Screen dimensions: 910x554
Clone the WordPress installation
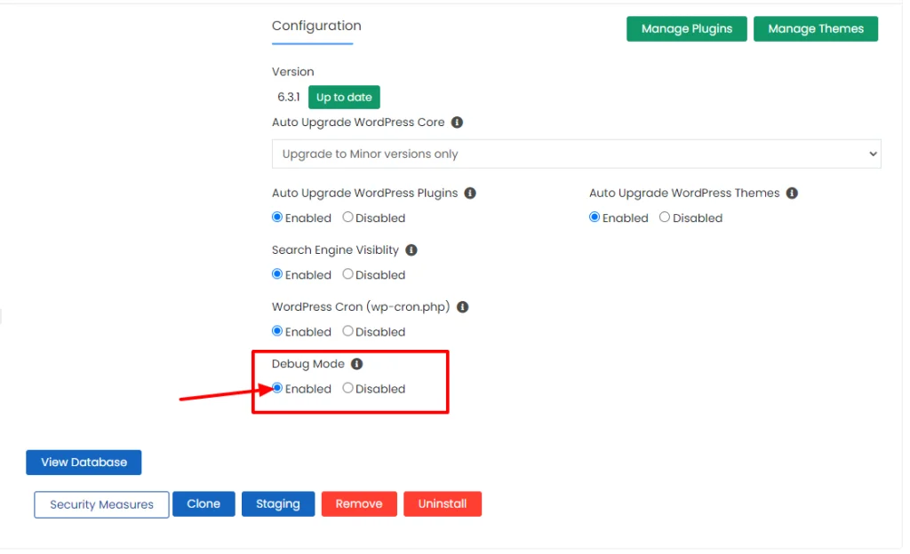click(x=204, y=504)
